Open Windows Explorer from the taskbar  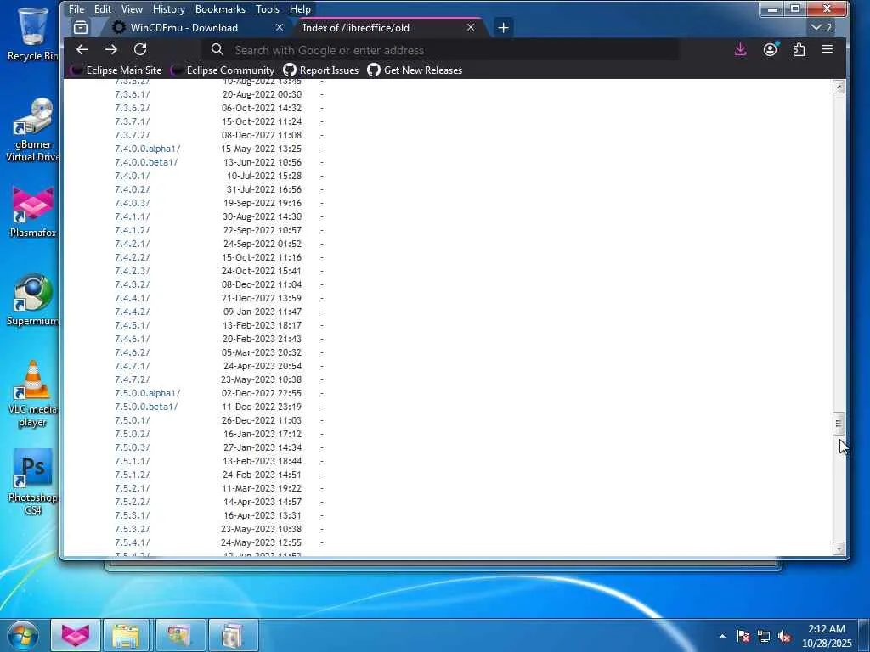(126, 635)
